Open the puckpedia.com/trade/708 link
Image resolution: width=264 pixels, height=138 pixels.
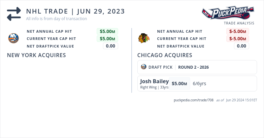[193, 100]
